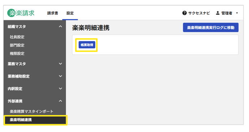Screen dimensions: 249x132
Task: Click 楽楽明細連携実行ログに移動 button
Action: [211, 27]
